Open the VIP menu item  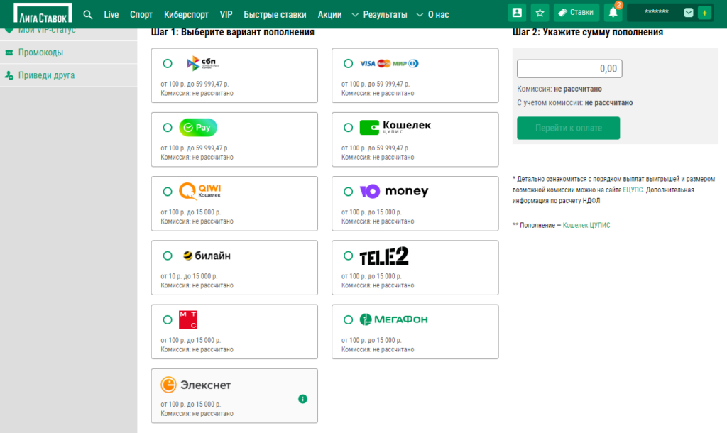click(226, 15)
